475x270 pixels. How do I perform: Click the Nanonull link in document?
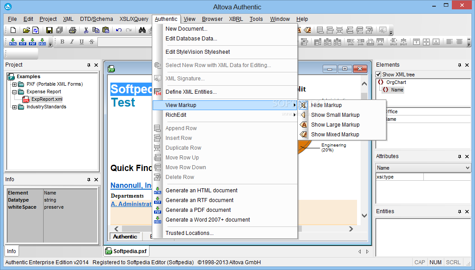tap(131, 185)
